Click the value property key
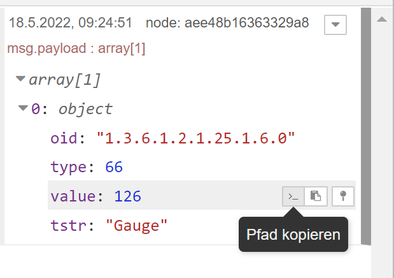394x278 pixels. tap(72, 196)
